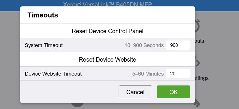
Task: Click the System Timeout row label
Action: click(44, 45)
